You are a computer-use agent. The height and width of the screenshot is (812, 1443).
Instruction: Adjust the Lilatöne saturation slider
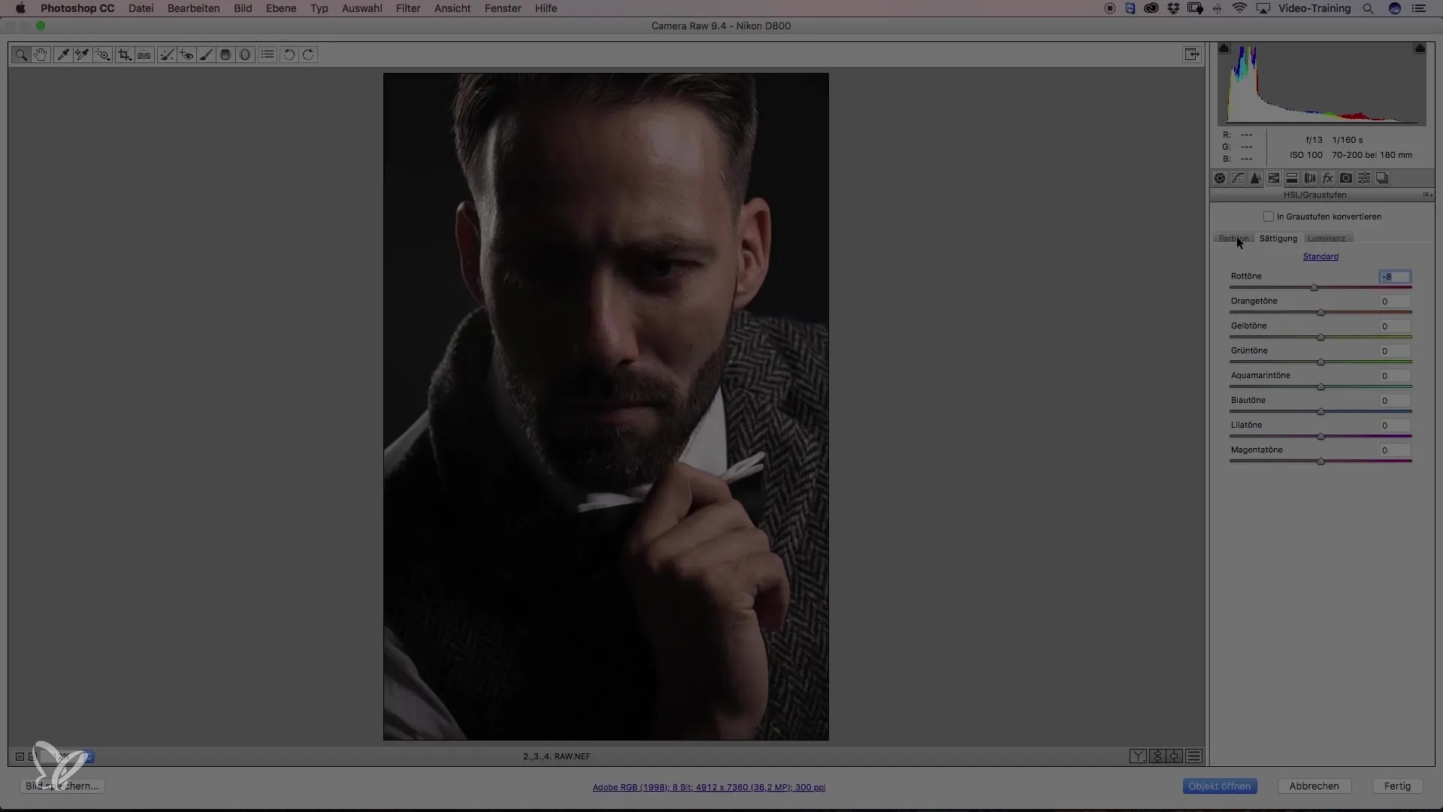point(1320,437)
